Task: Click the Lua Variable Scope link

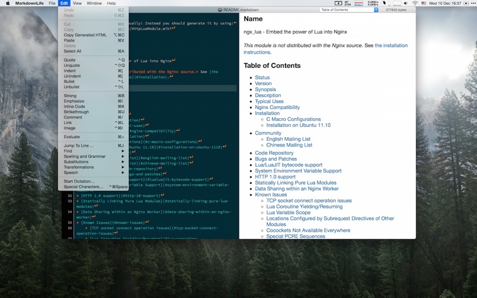Action: point(288,212)
